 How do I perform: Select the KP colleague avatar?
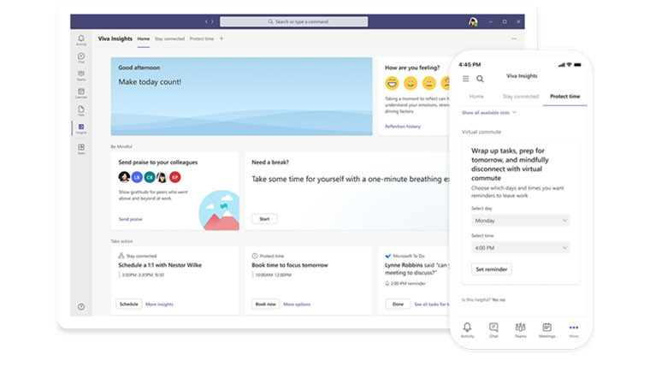(175, 177)
